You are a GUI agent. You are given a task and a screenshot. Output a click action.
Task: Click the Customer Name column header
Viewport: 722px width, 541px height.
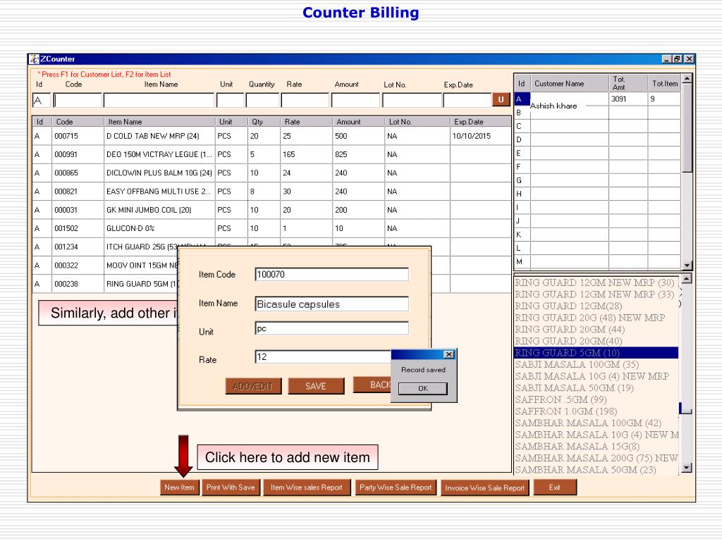coord(570,83)
